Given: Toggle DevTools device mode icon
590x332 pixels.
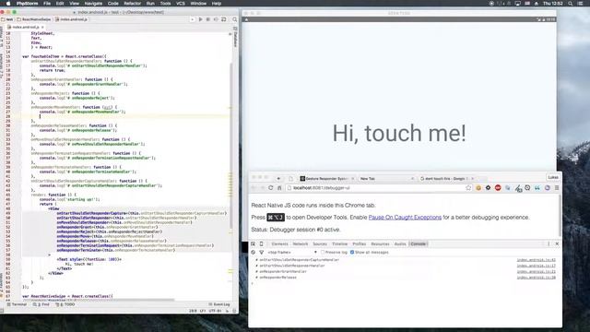Looking at the screenshot, I should point(262,243).
